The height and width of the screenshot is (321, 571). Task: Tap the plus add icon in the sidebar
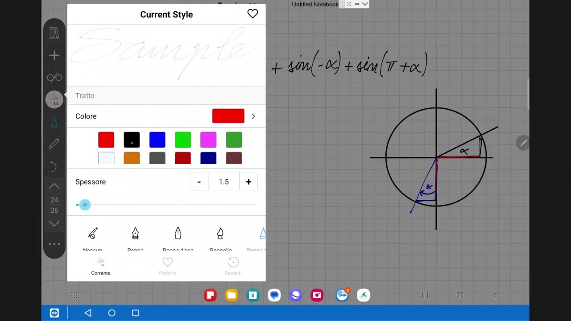coord(54,55)
